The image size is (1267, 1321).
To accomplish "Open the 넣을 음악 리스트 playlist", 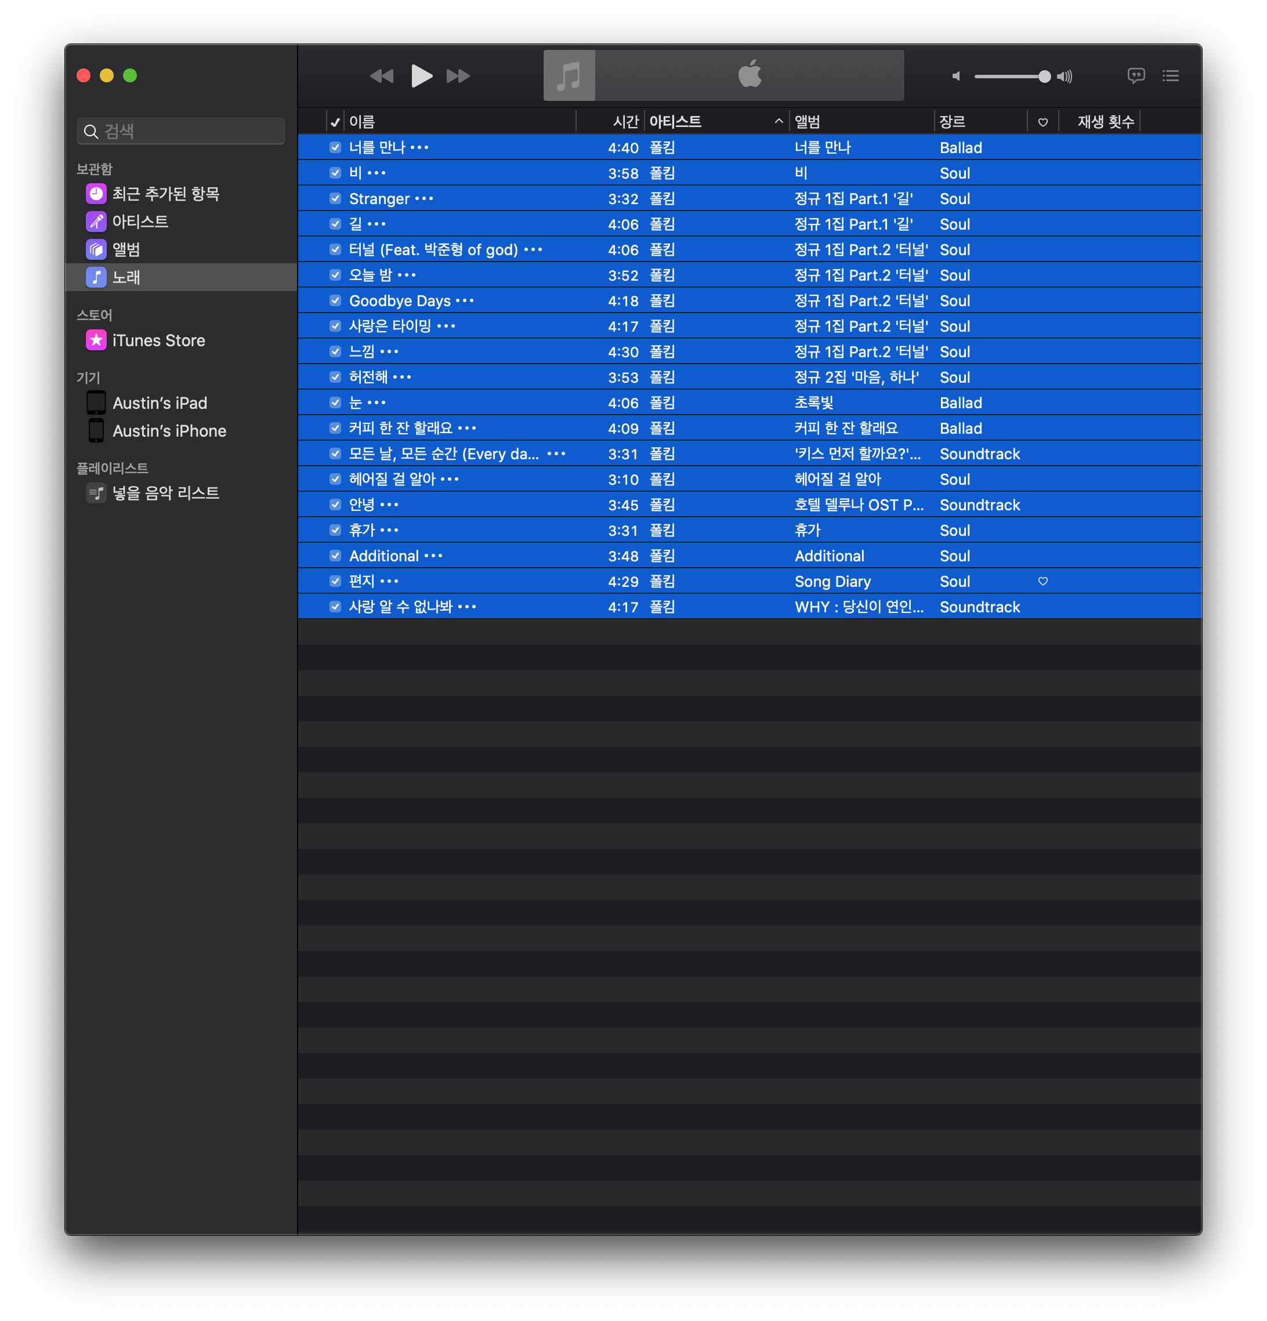I will point(165,493).
